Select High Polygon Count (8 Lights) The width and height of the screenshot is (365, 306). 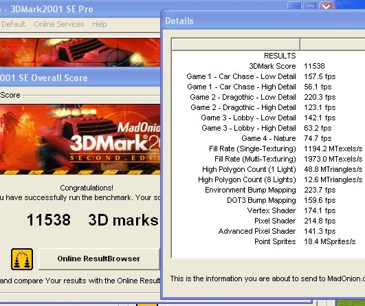click(x=247, y=179)
